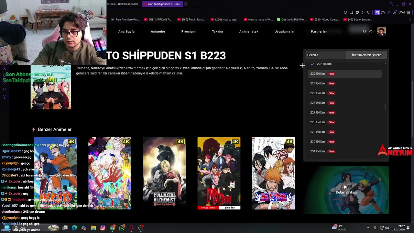
Task: Open Microsoft Edge from the taskbar
Action: 74,228
